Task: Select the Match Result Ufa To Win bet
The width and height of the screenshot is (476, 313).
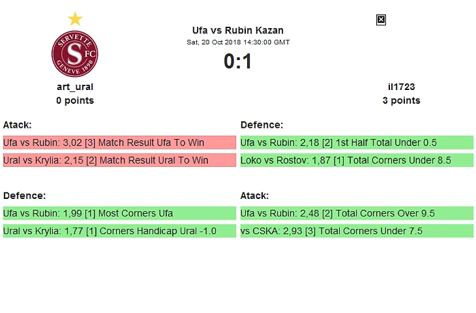Action: pos(119,142)
